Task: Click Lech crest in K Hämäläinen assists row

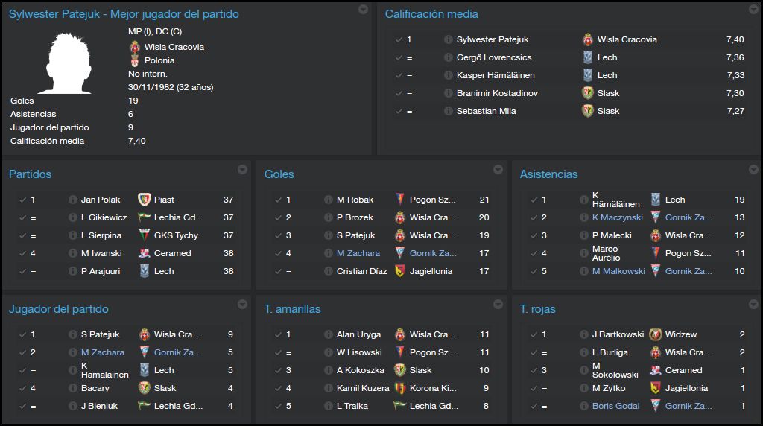Action: click(656, 200)
